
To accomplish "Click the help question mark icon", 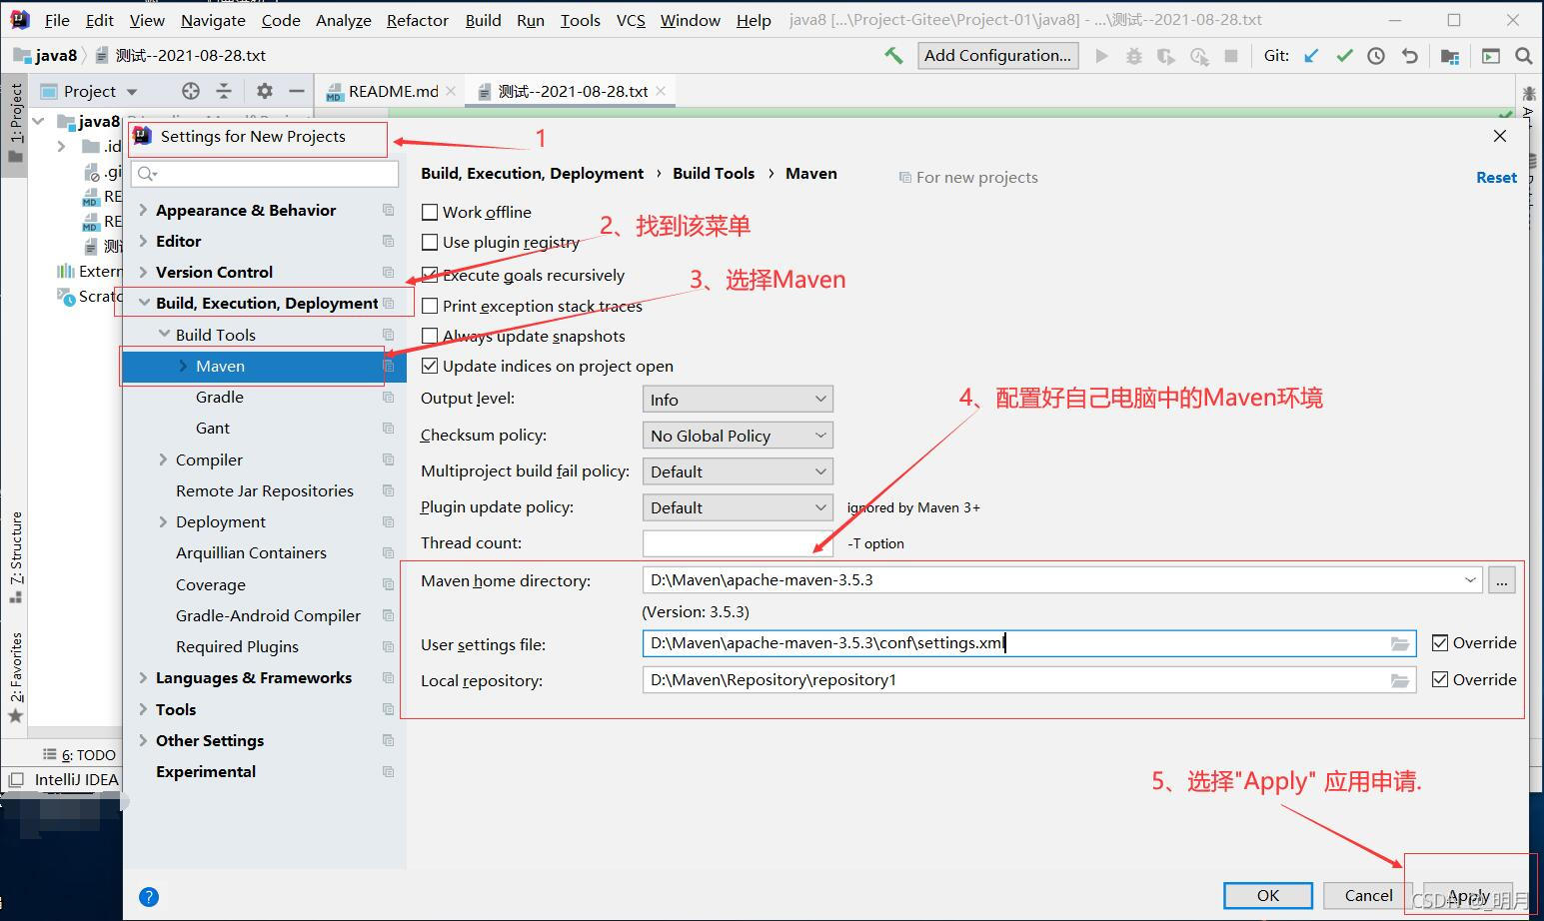I will [149, 896].
